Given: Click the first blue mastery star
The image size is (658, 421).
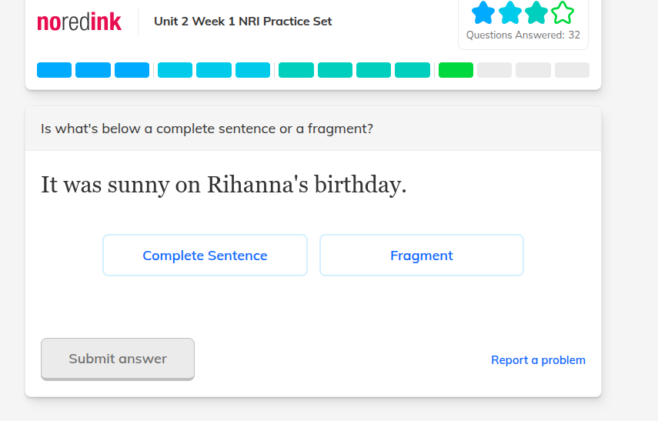Looking at the screenshot, I should 483,12.
